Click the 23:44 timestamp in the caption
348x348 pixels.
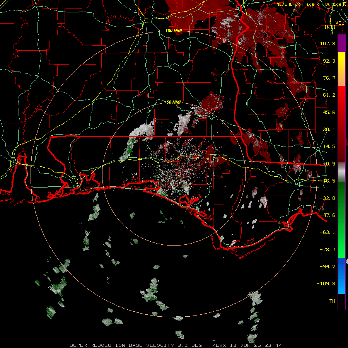[x=274, y=345]
